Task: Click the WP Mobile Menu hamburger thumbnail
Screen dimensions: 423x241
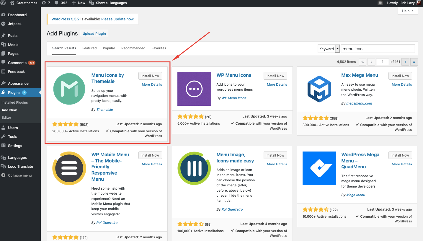Action: (69, 168)
